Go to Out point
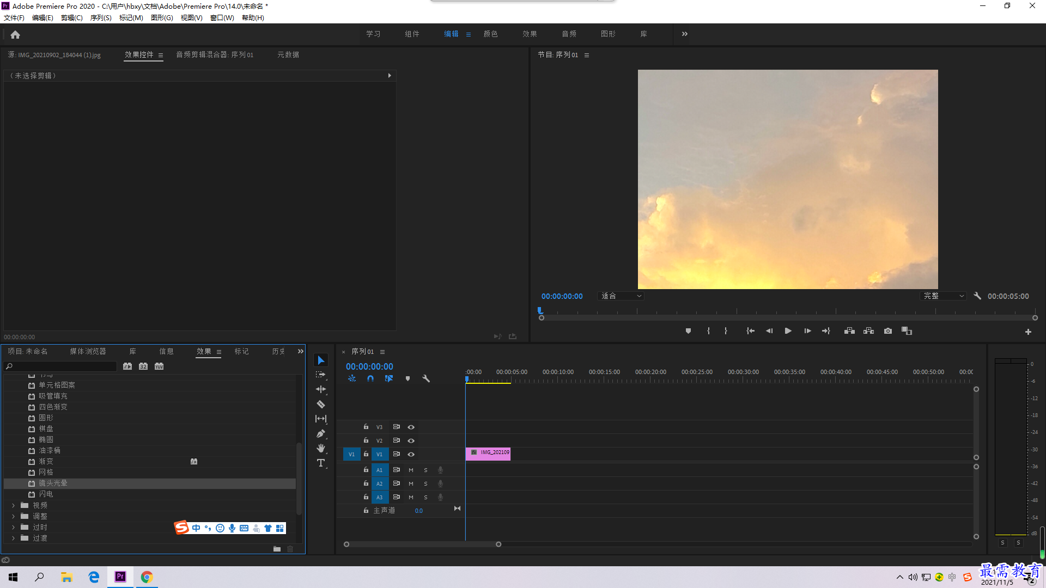1046x588 pixels. (x=826, y=331)
